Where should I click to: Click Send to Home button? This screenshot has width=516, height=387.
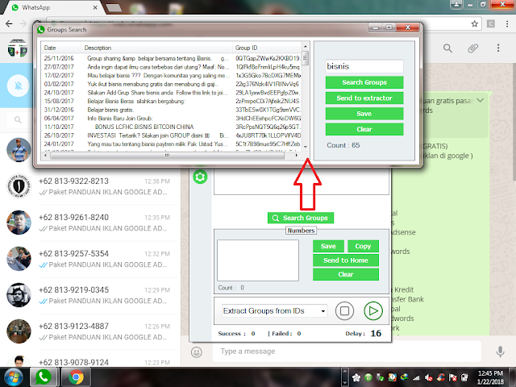(346, 260)
